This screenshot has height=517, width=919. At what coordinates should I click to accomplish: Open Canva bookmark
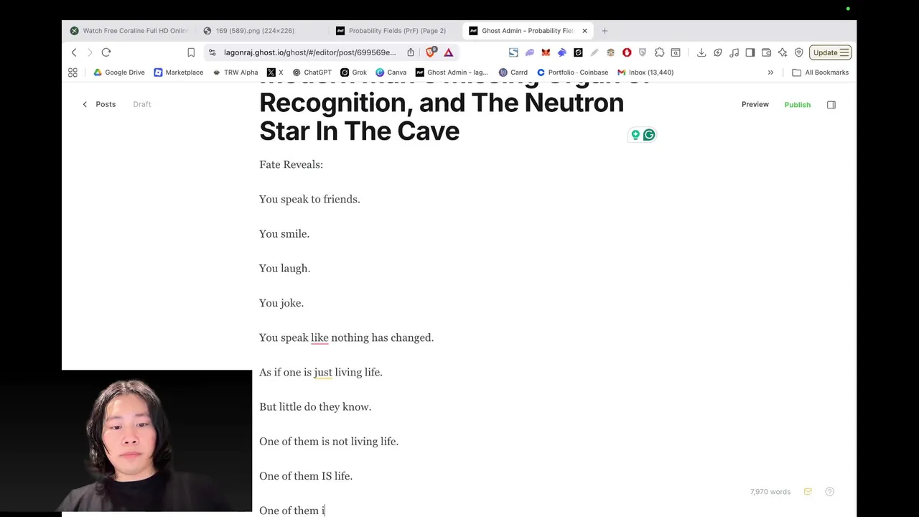point(391,73)
